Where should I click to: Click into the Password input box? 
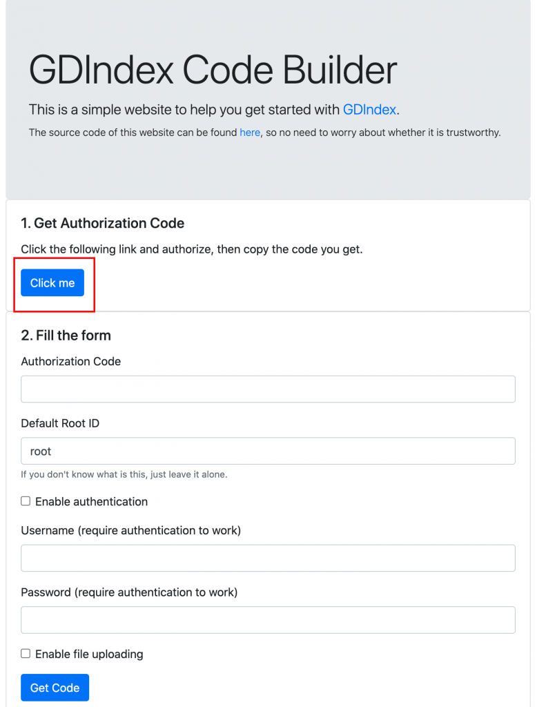coord(268,620)
